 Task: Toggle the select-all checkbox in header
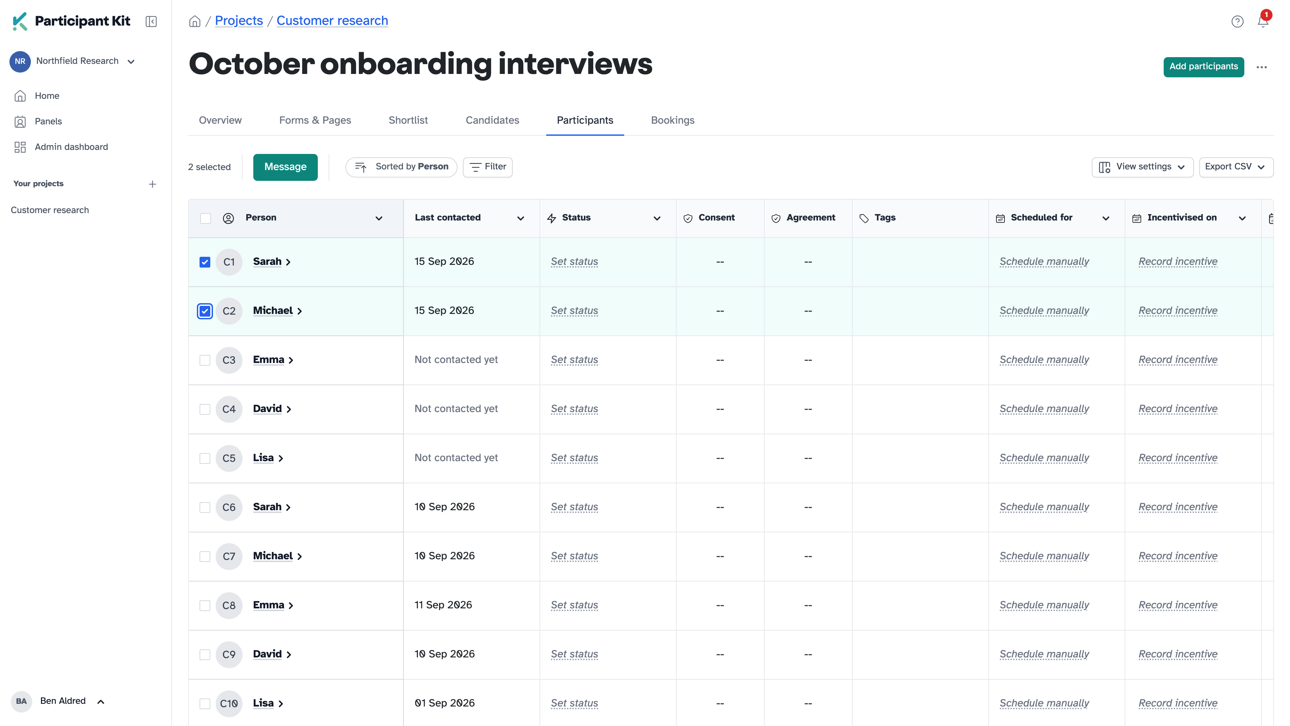tap(205, 218)
